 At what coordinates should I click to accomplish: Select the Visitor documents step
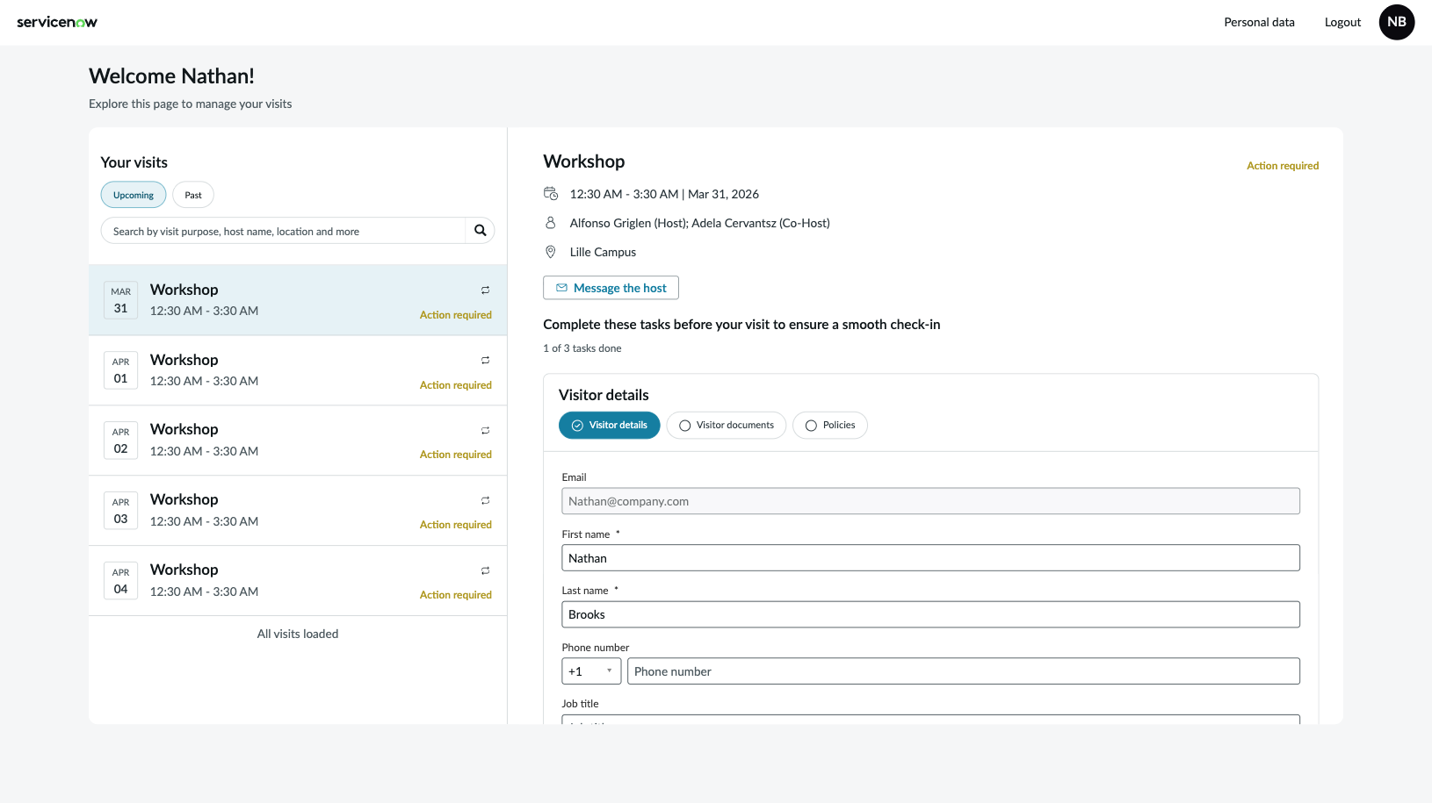[x=726, y=425]
